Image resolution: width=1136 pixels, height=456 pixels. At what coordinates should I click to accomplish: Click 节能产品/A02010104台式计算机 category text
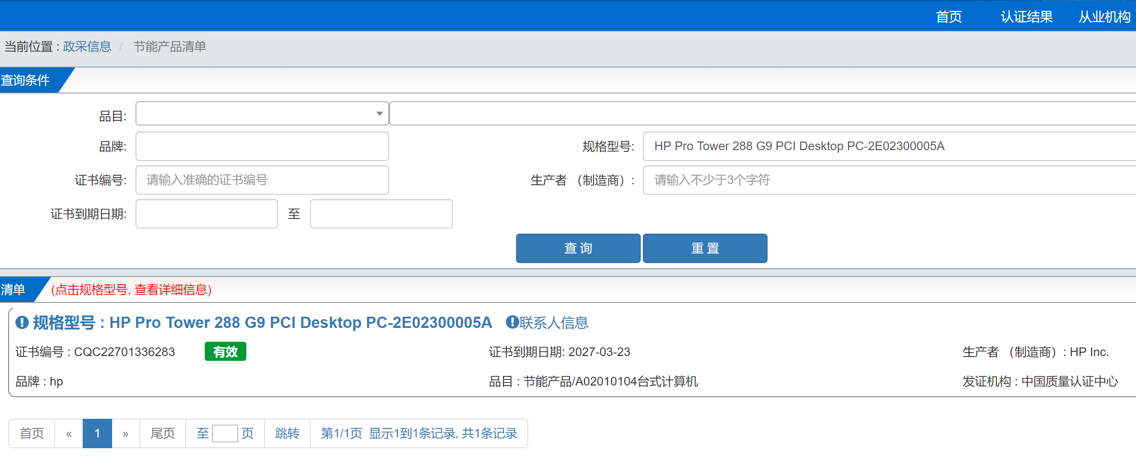click(610, 382)
